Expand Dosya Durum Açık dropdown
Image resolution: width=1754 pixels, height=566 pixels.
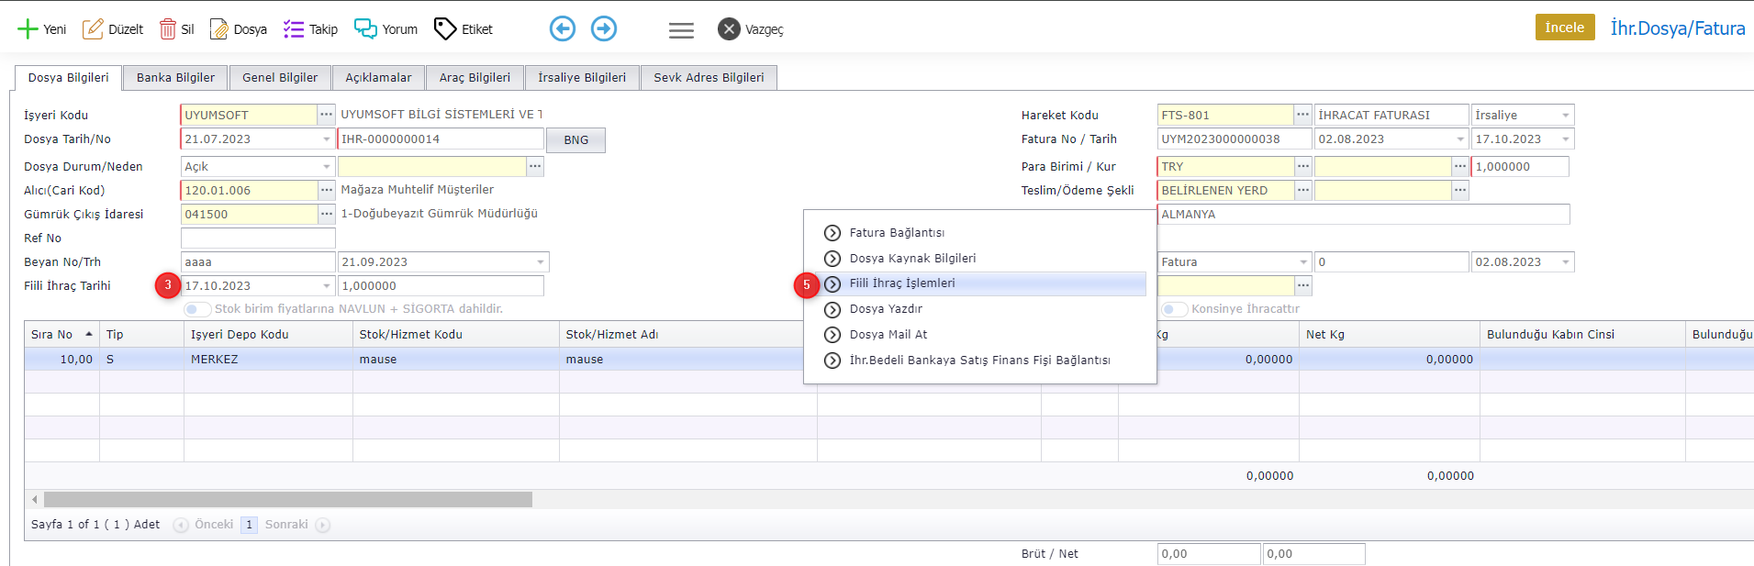coord(327,167)
